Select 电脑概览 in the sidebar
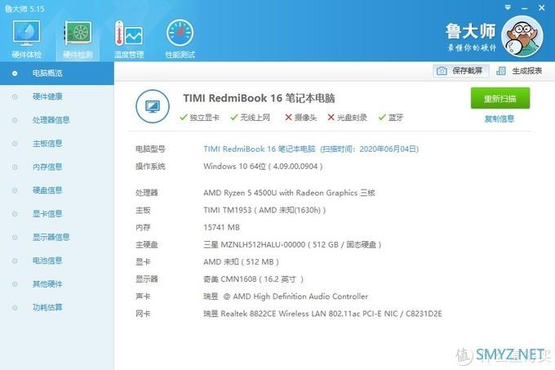 [x=47, y=74]
